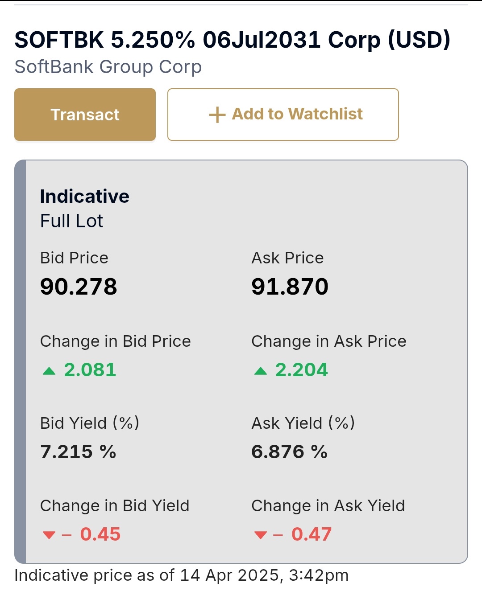Click the bid yield value 7.215 %
The width and height of the screenshot is (482, 591).
click(78, 452)
